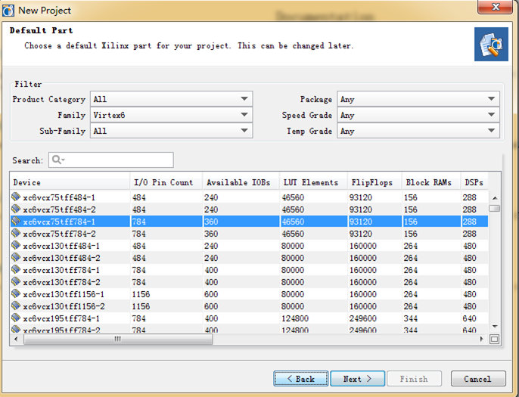Select device xc6vcx130tff484-1
This screenshot has width=519, height=397.
(249, 246)
